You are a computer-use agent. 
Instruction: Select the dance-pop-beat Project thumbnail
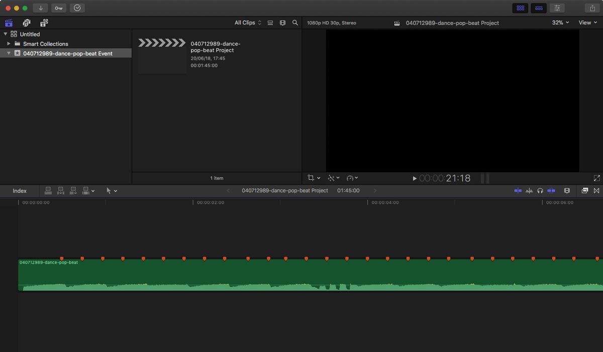(162, 56)
